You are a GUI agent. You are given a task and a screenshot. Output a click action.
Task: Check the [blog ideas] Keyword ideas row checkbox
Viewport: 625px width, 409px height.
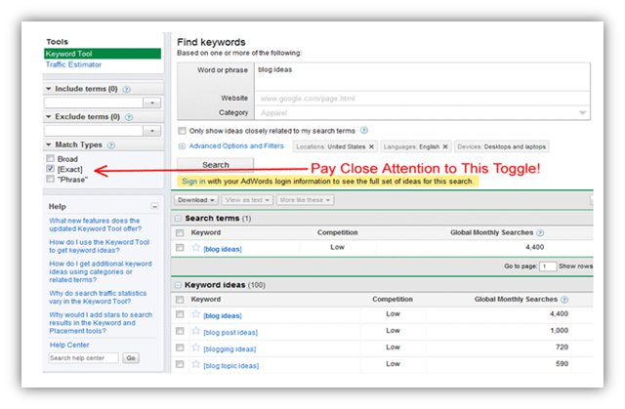180,314
